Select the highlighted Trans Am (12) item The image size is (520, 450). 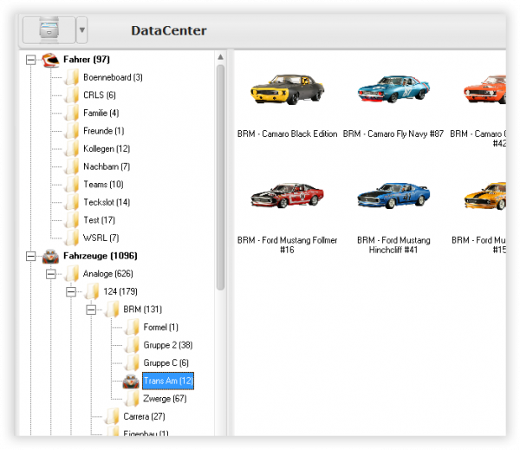(x=168, y=381)
